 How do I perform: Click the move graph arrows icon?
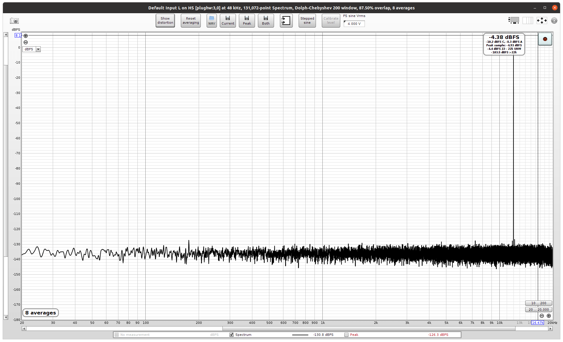(x=542, y=20)
